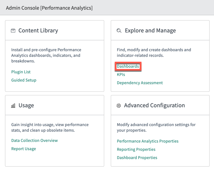Open the Reporting Properties link
This screenshot has height=170, width=214.
click(x=136, y=149)
